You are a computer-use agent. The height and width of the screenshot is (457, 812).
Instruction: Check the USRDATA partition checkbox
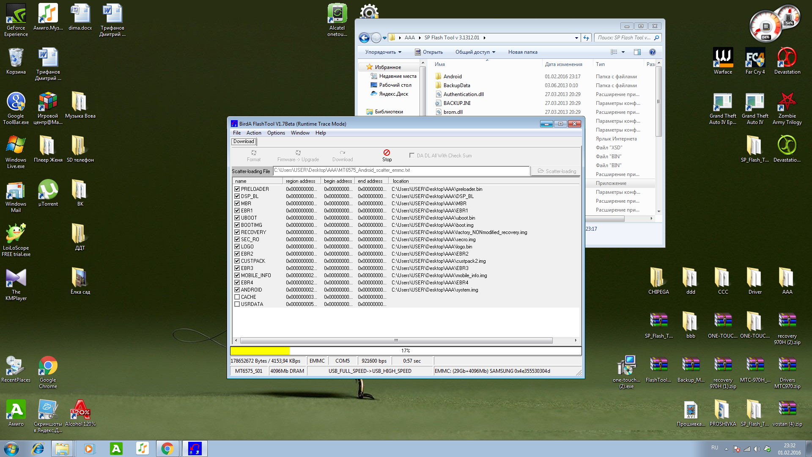point(237,304)
